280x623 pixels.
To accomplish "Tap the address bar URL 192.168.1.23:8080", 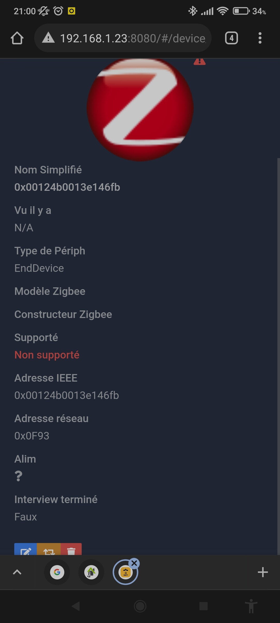I will coord(133,38).
